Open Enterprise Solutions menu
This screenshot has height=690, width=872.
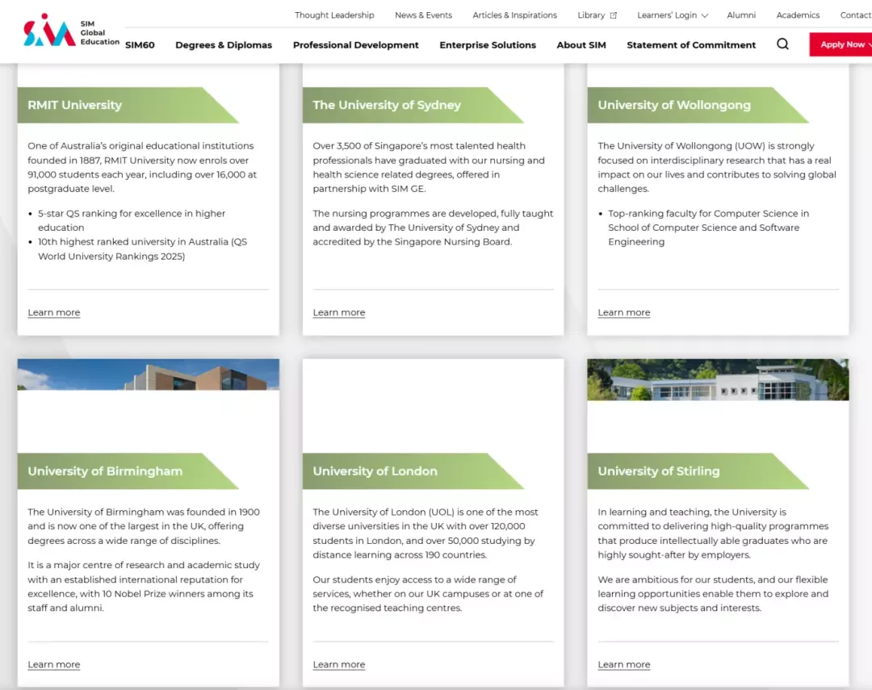coord(488,45)
